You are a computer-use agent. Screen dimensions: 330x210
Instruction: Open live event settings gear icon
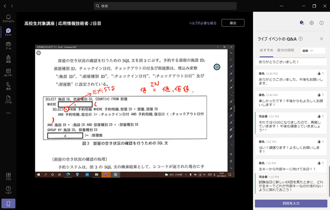click(311, 23)
